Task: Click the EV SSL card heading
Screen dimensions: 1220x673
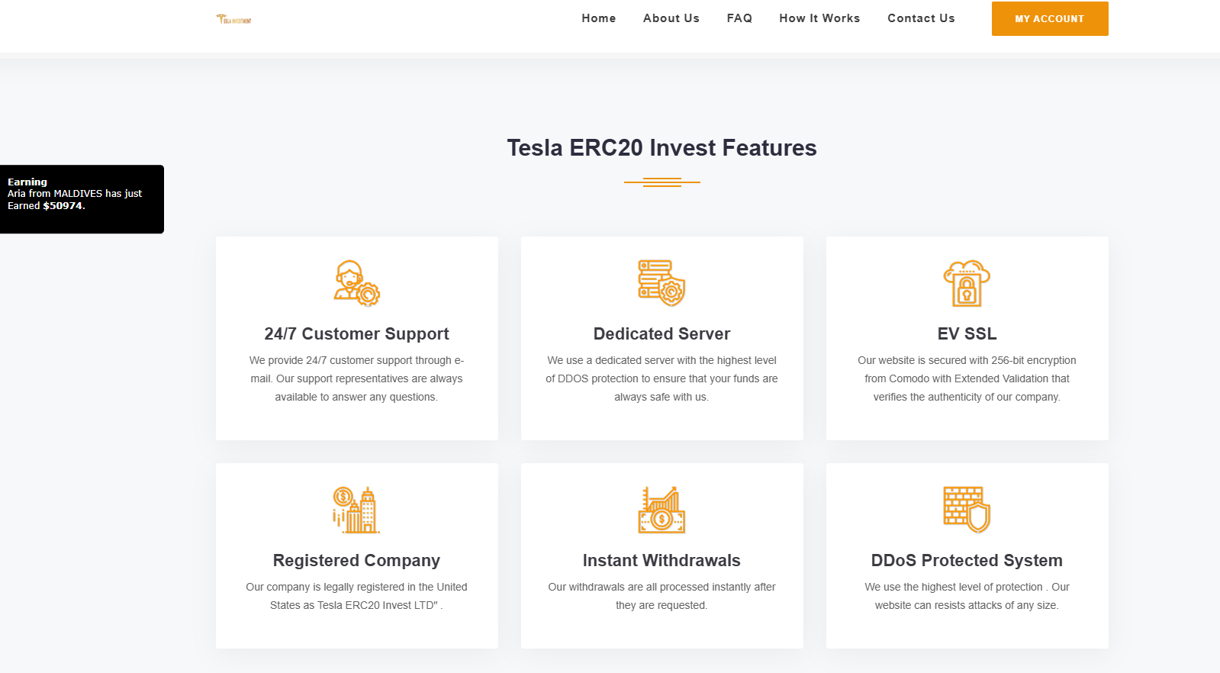Action: point(967,333)
